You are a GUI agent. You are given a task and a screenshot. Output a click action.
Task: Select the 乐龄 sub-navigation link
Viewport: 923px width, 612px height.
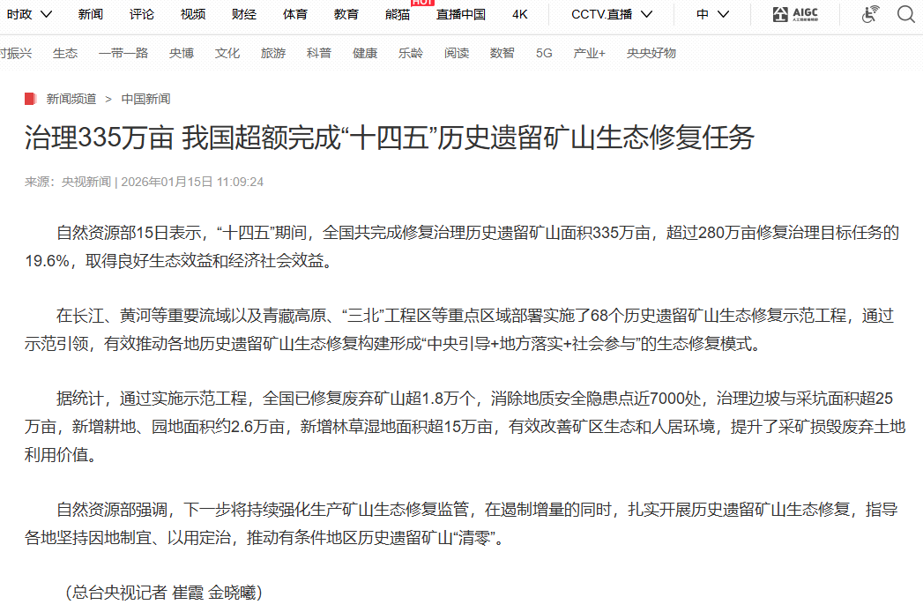click(x=411, y=53)
